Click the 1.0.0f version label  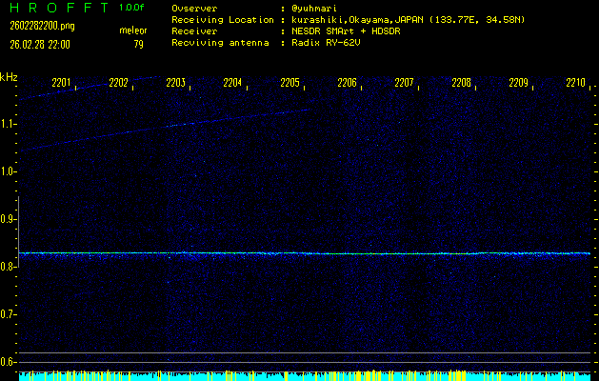click(x=132, y=7)
